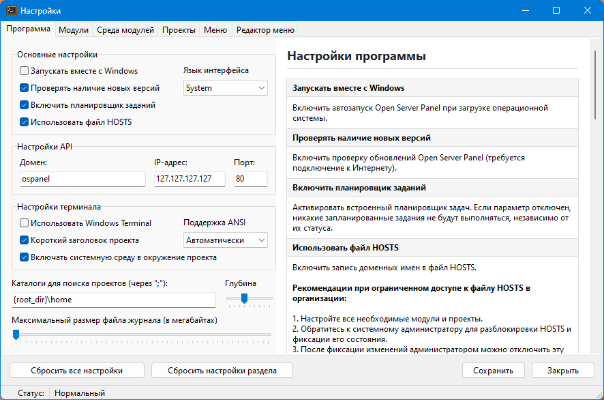Uncheck "Проверять наличие новых версий"
Viewport: 604px width, 400px height.
25,88
